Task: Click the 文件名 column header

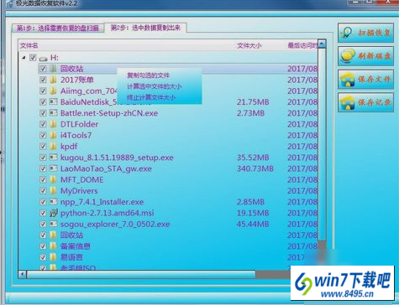Action: point(29,45)
